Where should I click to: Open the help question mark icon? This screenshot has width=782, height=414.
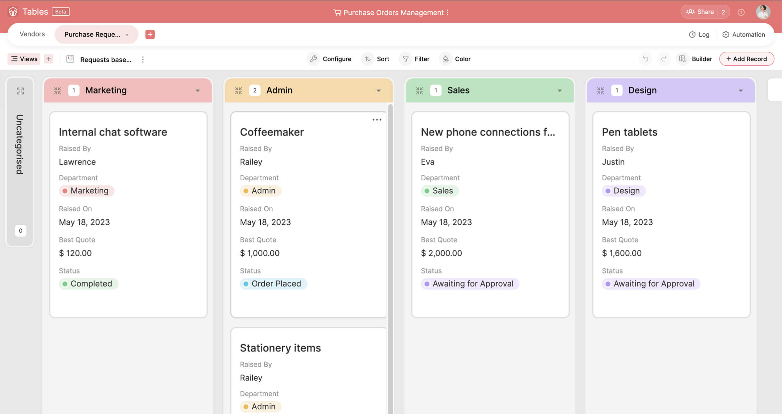[741, 12]
